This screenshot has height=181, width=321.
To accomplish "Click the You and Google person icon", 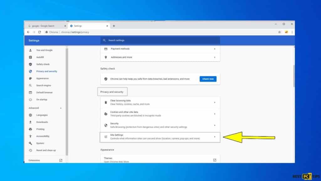I will point(30,50).
